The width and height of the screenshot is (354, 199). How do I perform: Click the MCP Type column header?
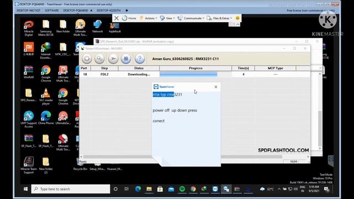pos(275,68)
